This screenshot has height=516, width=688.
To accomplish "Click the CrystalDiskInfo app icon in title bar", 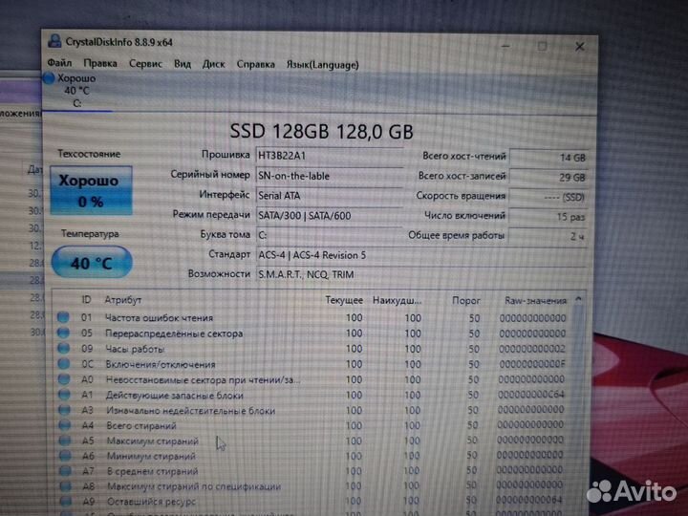I will tap(54, 41).
